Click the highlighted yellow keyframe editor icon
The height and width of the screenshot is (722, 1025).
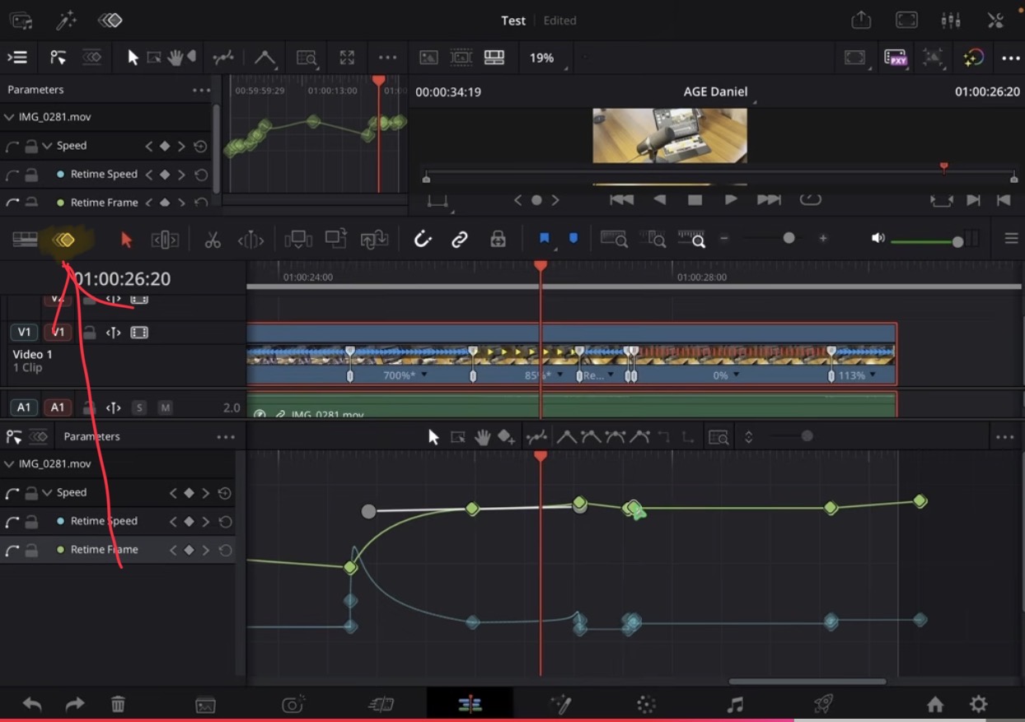pos(64,240)
